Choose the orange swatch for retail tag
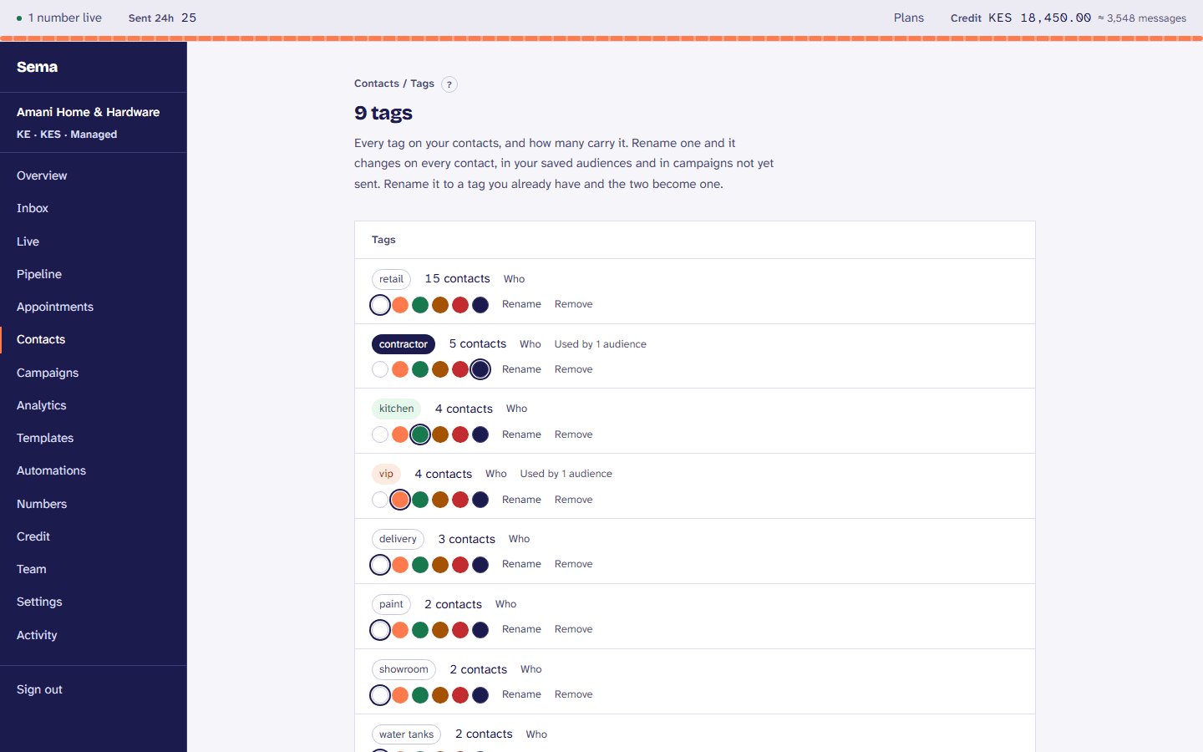 400,305
